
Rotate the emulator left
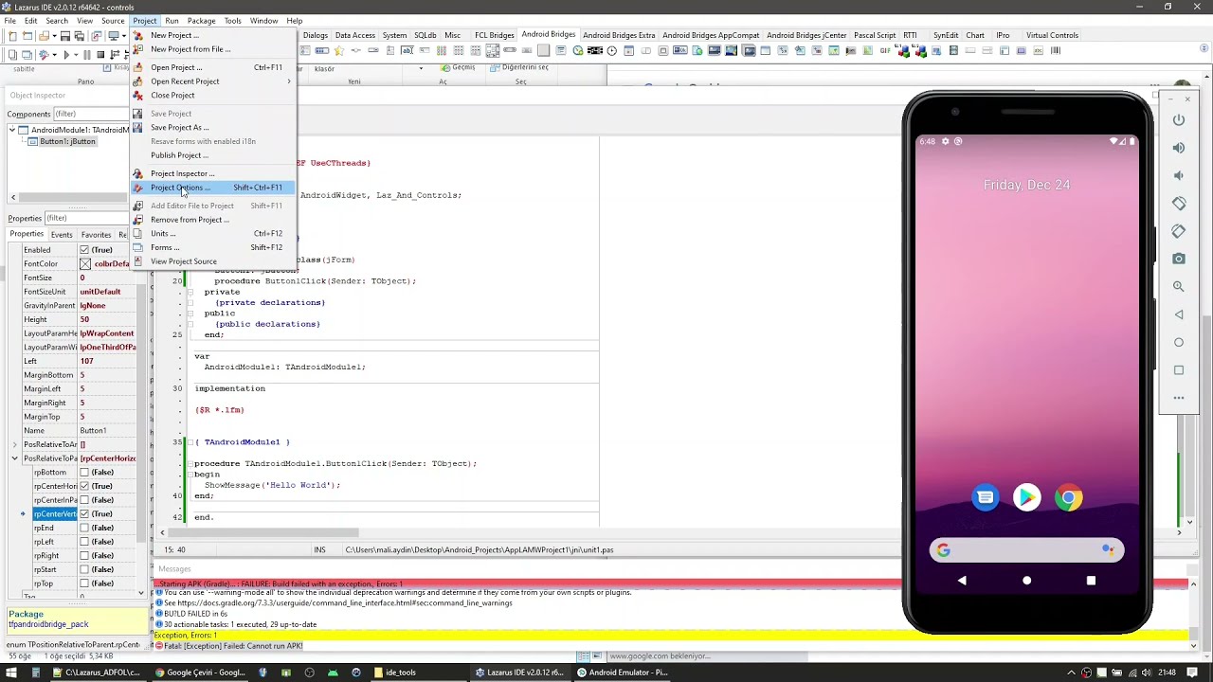(x=1179, y=204)
